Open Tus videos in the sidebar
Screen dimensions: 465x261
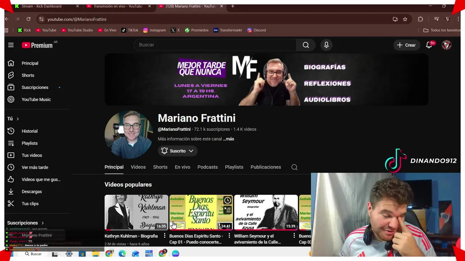pos(32,155)
